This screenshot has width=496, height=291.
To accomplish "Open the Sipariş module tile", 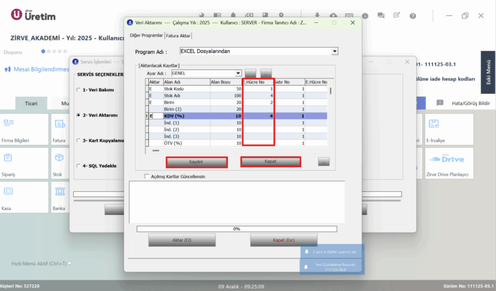I will (24, 163).
